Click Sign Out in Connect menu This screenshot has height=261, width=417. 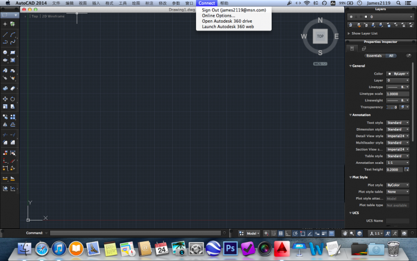(234, 10)
